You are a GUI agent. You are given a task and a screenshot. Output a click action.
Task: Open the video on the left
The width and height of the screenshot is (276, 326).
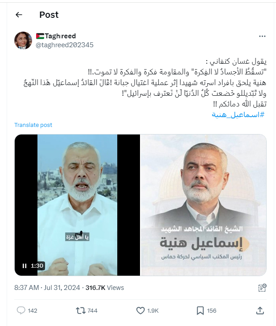click(77, 205)
